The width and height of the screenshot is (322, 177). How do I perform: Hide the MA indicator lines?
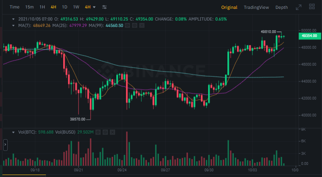(127, 25)
